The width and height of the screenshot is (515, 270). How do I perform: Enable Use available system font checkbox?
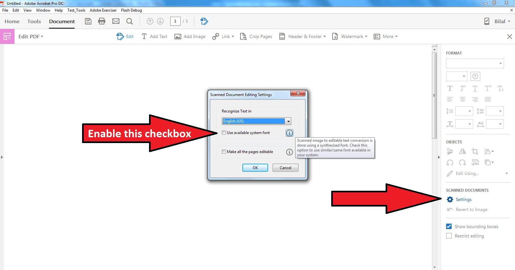(x=224, y=133)
